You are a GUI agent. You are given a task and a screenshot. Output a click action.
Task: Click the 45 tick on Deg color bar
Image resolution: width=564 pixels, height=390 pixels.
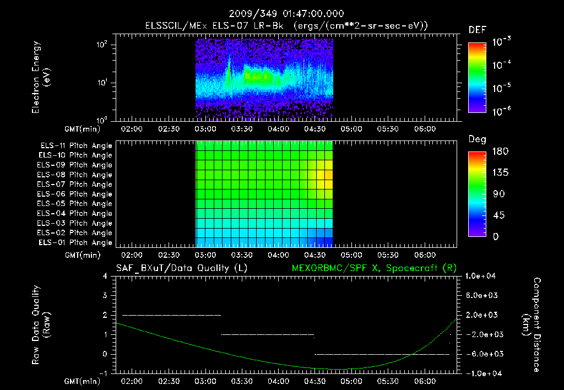[498, 215]
